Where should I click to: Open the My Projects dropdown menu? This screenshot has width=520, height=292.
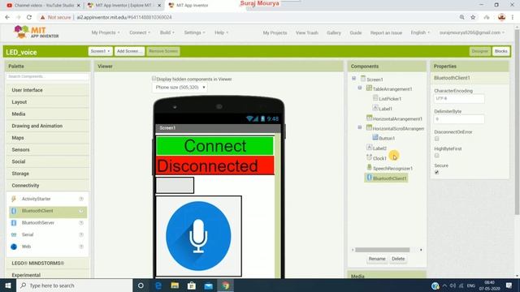(x=106, y=32)
